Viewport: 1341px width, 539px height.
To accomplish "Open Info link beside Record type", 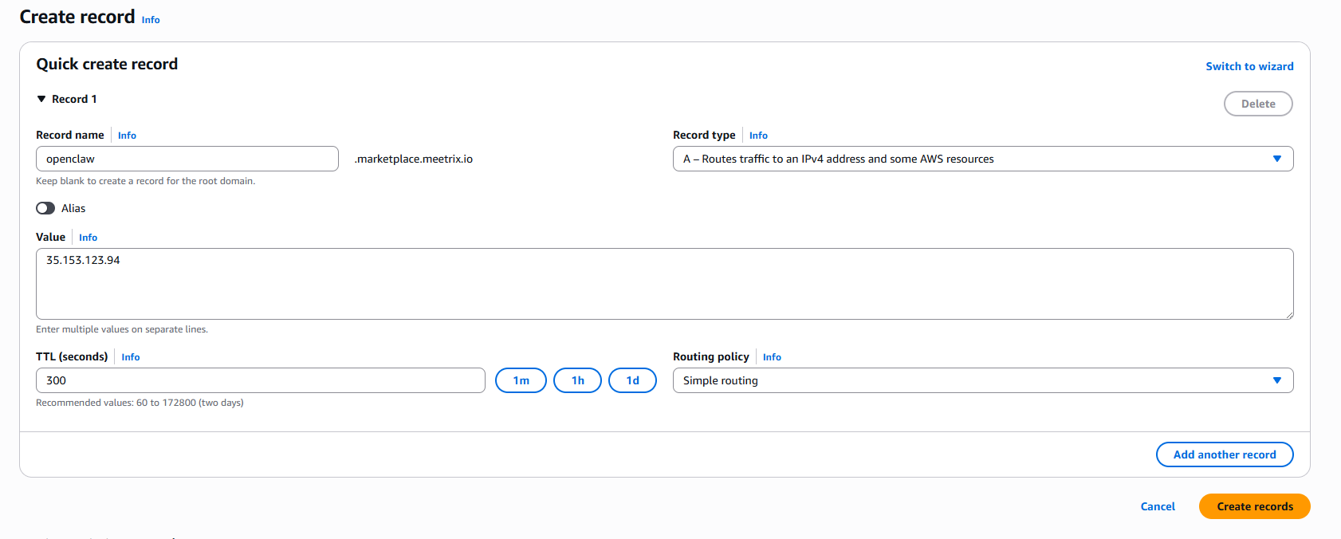I will click(x=758, y=136).
